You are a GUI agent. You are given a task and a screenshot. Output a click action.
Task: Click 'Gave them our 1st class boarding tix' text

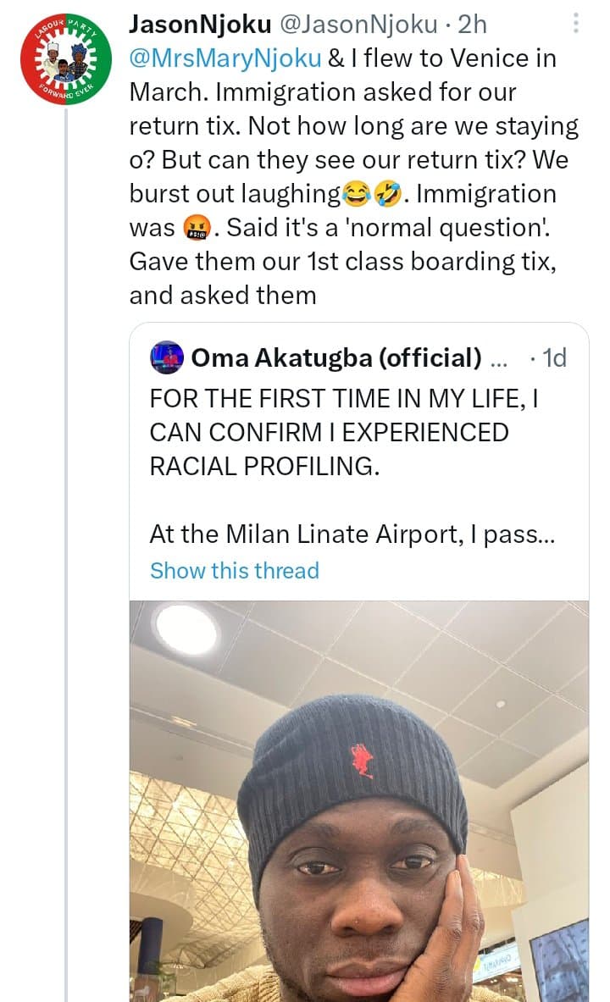(x=342, y=262)
